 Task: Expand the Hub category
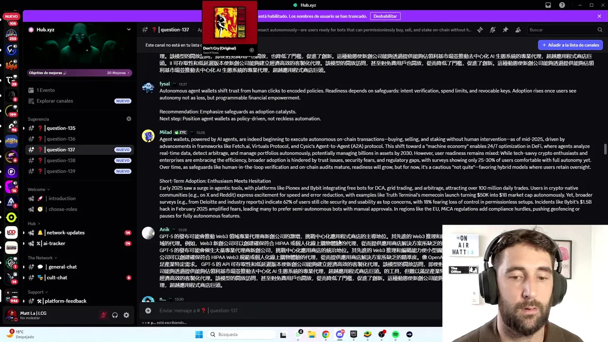34,224
